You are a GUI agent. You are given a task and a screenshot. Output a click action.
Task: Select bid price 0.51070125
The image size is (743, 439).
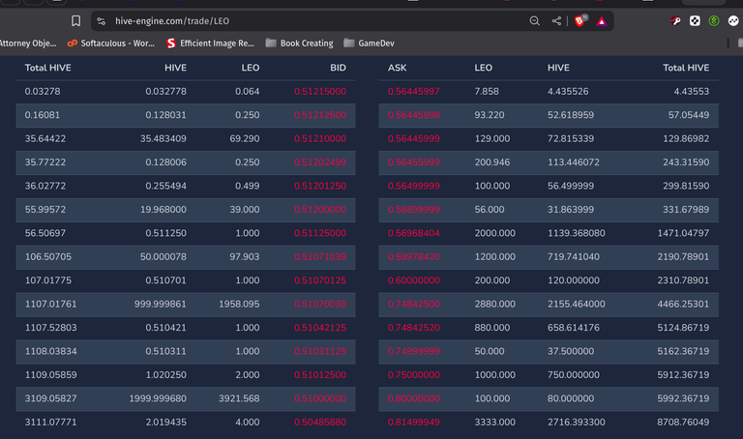[x=320, y=280]
